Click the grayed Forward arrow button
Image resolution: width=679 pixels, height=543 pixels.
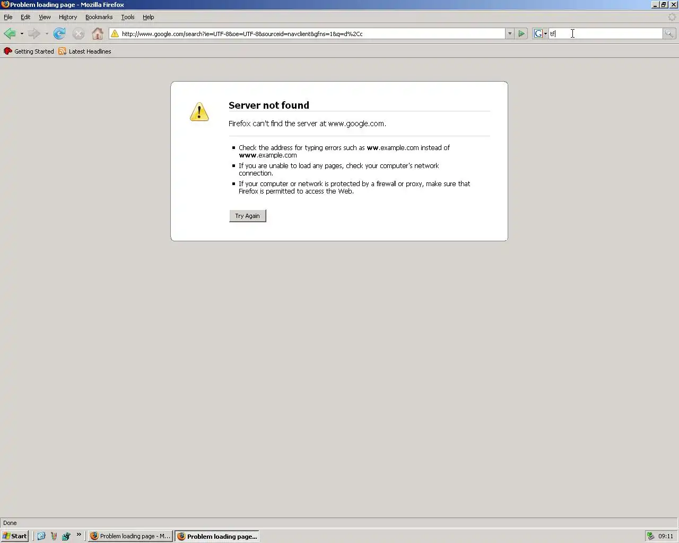(x=34, y=34)
